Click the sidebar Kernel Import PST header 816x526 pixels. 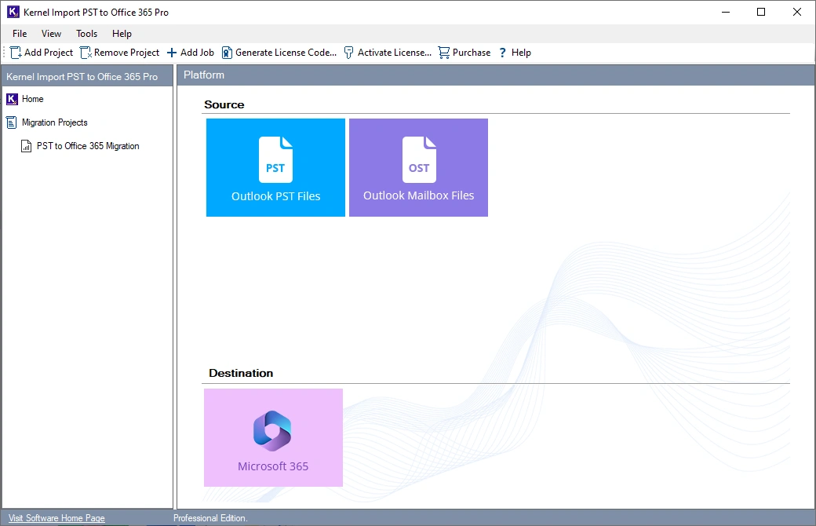pos(87,77)
